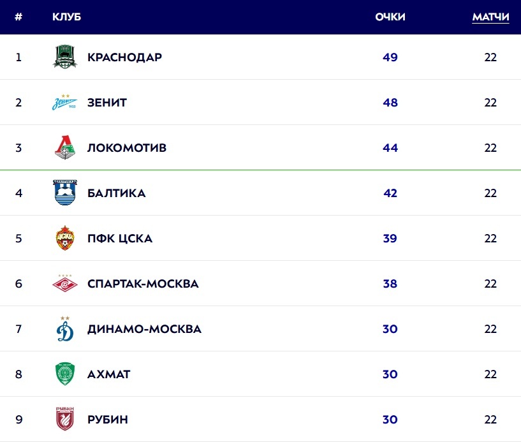521x442 pixels.
Task: Click the ОЧКИ column header
Action: click(x=390, y=17)
